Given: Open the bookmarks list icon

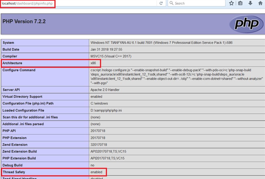Looking at the screenshot, I should 240,3.
